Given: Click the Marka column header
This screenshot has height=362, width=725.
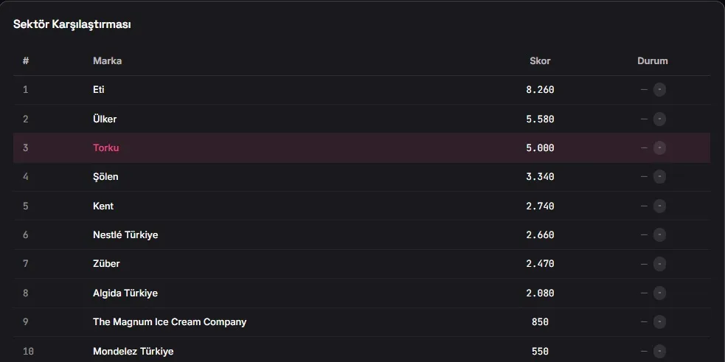Looking at the screenshot, I should (107, 61).
